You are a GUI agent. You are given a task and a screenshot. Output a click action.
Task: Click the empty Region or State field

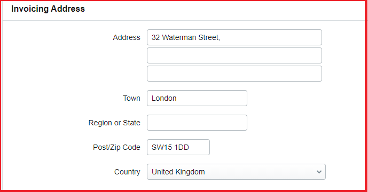[x=197, y=123]
